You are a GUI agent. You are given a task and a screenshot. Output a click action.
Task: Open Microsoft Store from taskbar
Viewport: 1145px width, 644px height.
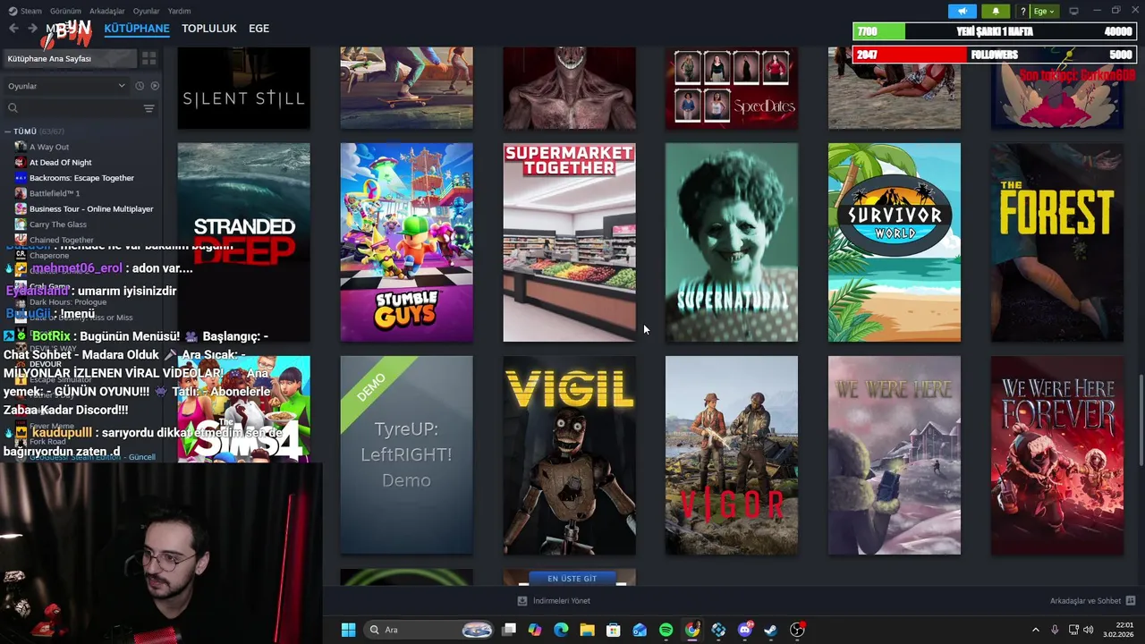click(x=613, y=630)
